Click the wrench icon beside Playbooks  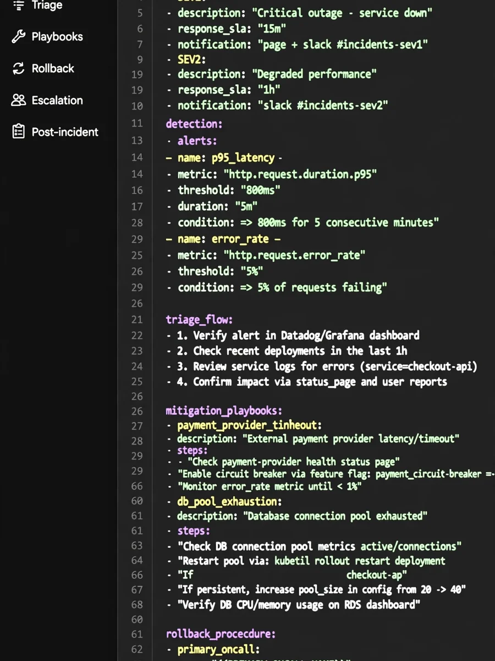pos(19,37)
